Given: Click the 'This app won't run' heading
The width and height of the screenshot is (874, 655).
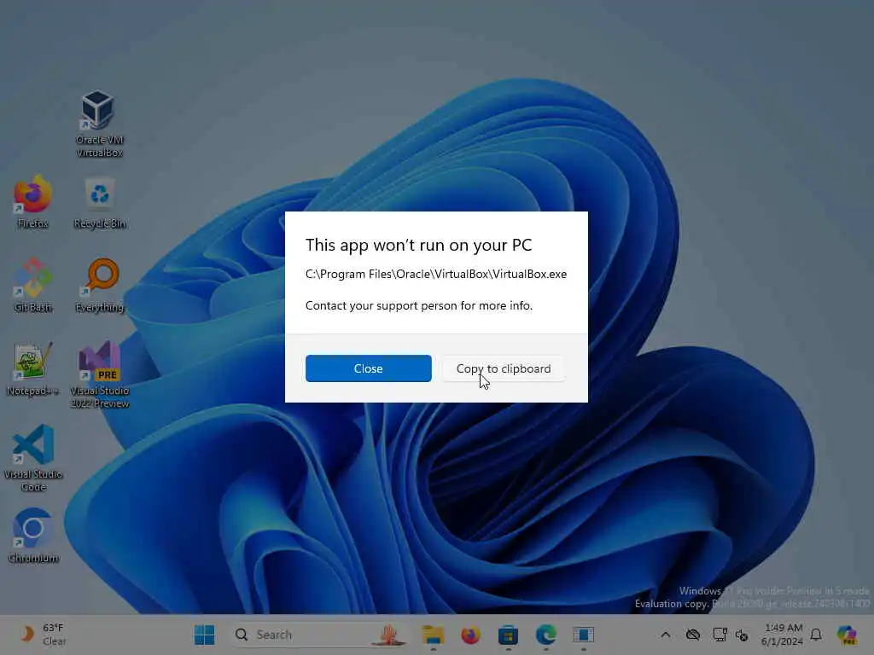Looking at the screenshot, I should click(418, 245).
